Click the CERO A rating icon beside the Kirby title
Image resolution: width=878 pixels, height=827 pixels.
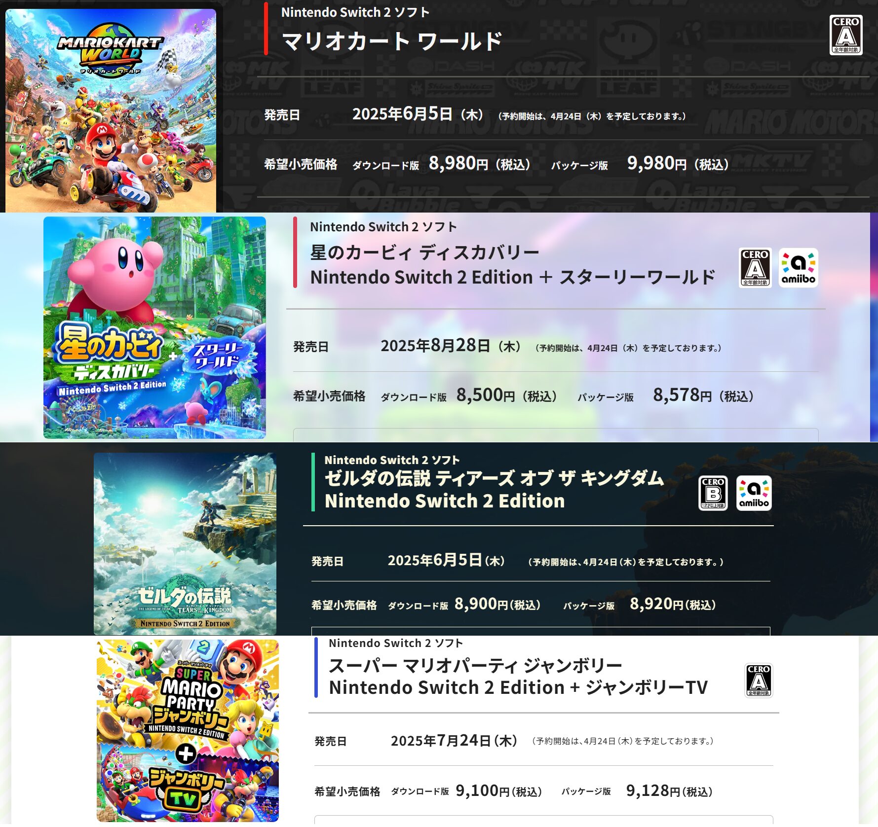[x=755, y=267]
